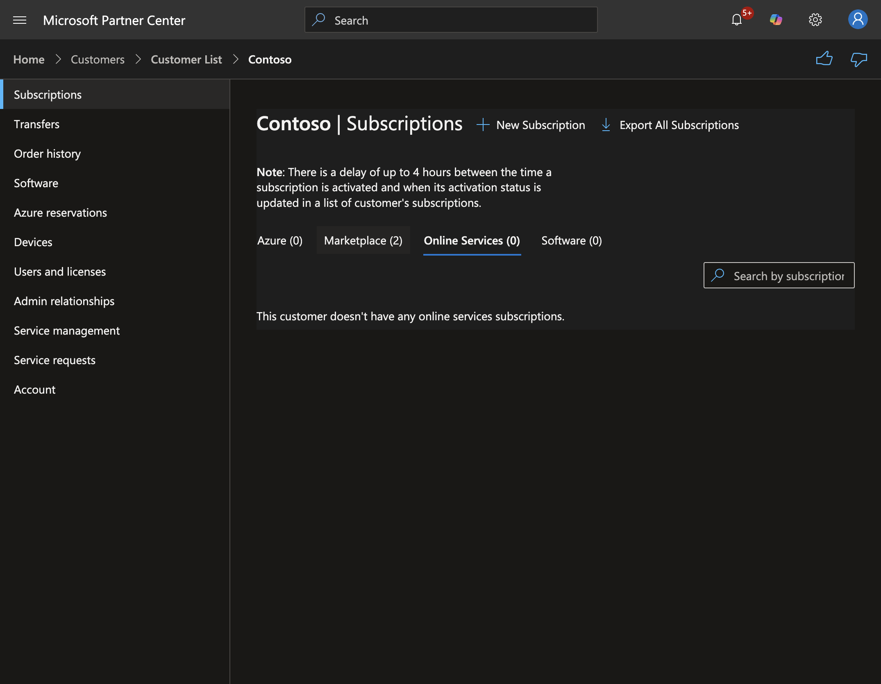Screen dimensions: 881x684
Task: Open the hamburger navigation menu
Action: [x=20, y=20]
